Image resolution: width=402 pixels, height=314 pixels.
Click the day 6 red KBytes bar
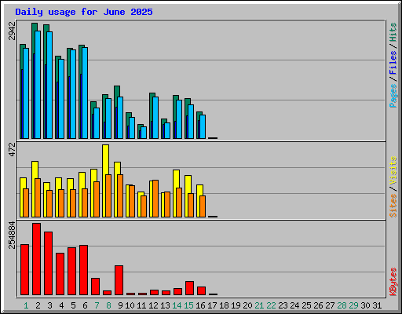(83, 270)
